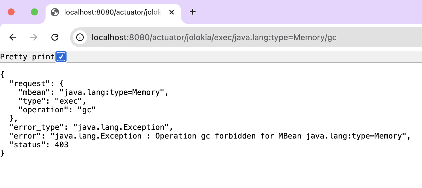Go back to the previous page
Screen dimensions: 422x188
(x=13, y=37)
